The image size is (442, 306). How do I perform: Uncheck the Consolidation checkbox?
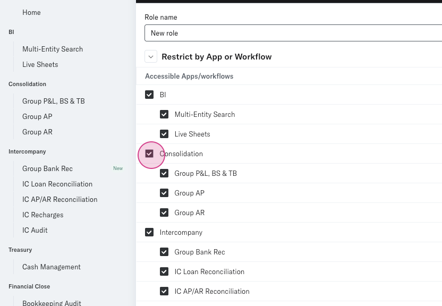(149, 154)
